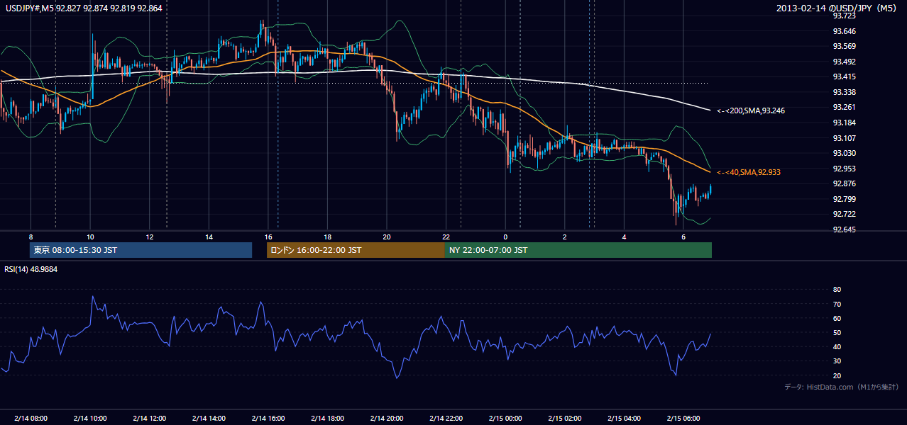Image resolution: width=907 pixels, height=425 pixels.
Task: Click RSI scale value 40
Action: click(x=837, y=346)
